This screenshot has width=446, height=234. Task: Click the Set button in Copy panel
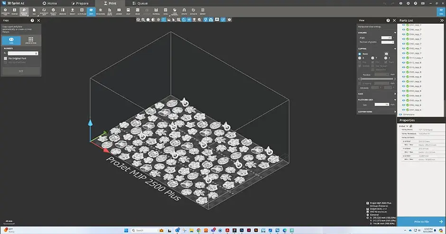point(21,71)
